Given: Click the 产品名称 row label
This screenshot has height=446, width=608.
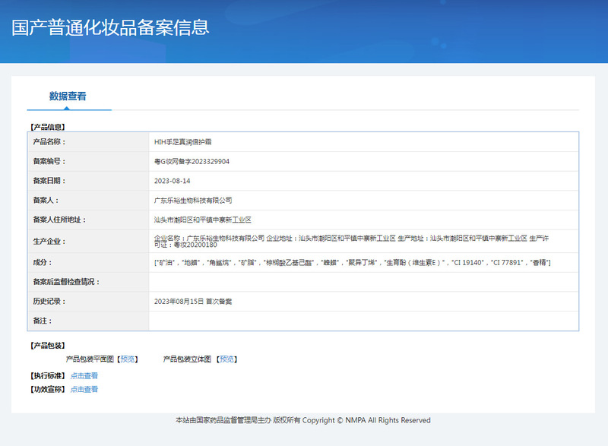Looking at the screenshot, I should coord(49,142).
